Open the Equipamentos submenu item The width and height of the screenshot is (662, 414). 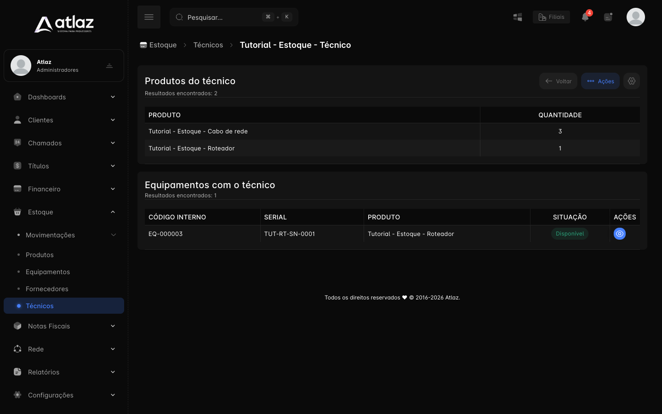pos(64,272)
